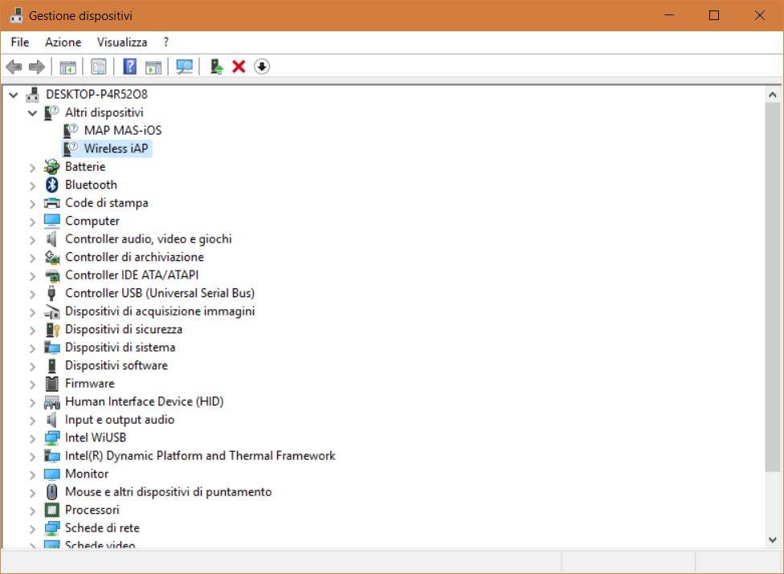Show or hide the console tree pane icon
Viewport: 784px width, 574px height.
click(68, 67)
